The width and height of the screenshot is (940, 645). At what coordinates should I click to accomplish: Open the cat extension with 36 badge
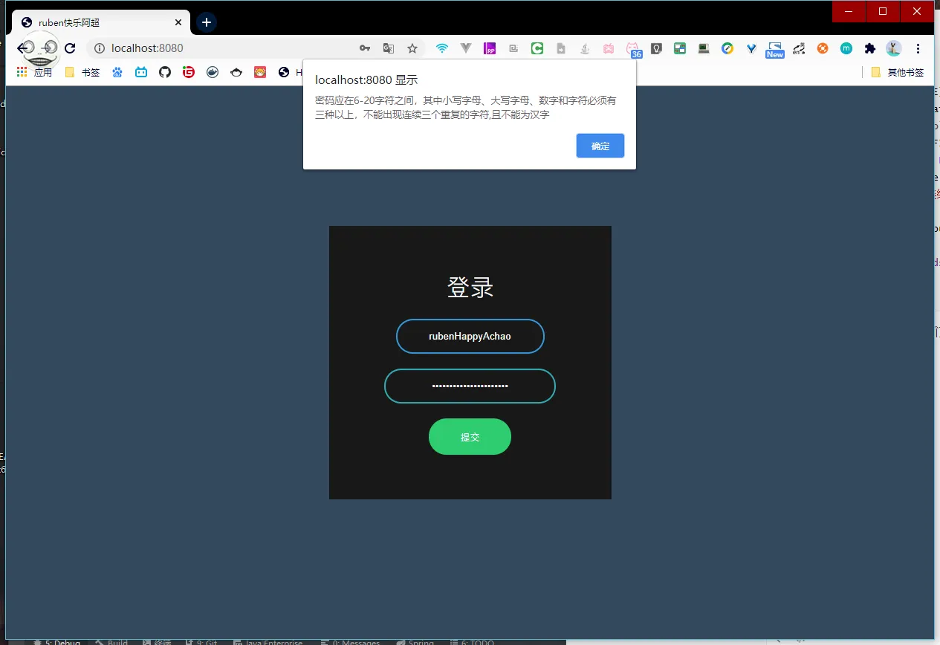633,50
